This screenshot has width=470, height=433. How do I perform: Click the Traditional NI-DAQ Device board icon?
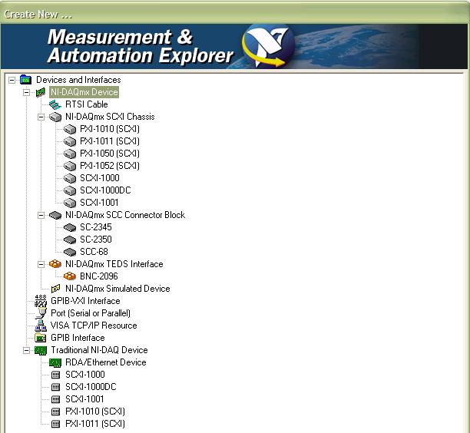(x=41, y=351)
